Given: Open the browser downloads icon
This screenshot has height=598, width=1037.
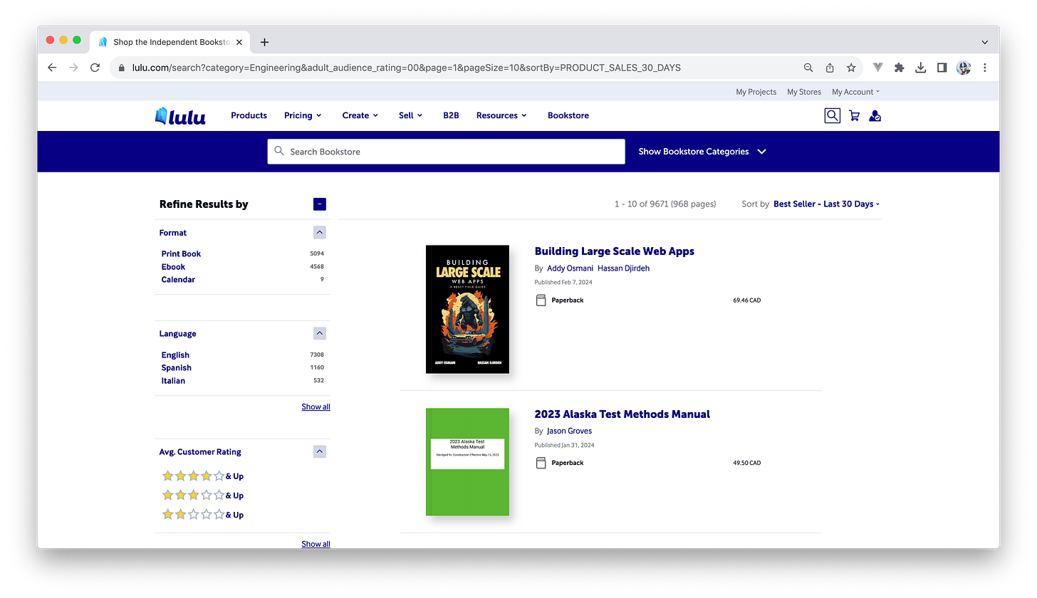Looking at the screenshot, I should (921, 68).
